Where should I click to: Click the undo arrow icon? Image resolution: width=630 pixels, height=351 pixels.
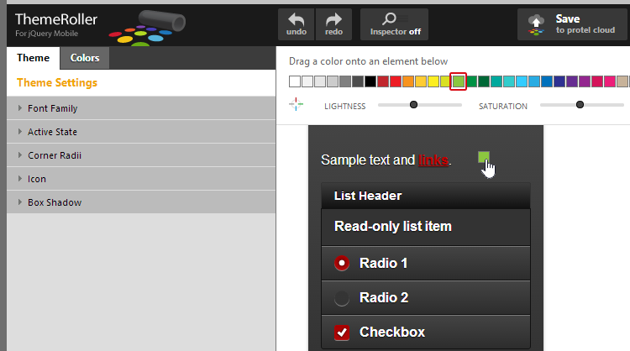click(296, 19)
